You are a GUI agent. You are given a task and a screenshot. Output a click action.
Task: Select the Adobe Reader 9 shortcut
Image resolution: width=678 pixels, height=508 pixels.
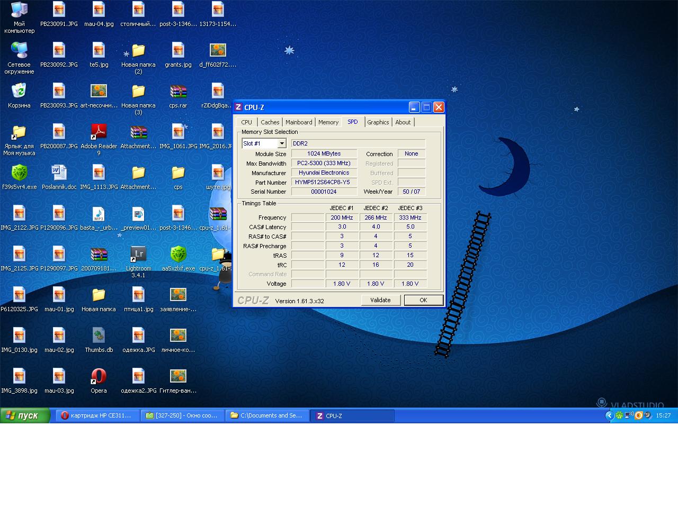tap(99, 132)
